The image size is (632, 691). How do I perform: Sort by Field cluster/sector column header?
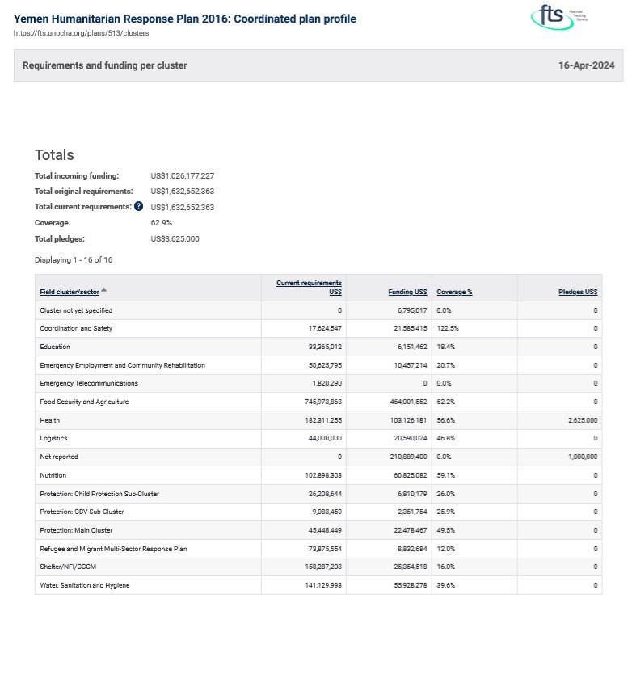[70, 292]
